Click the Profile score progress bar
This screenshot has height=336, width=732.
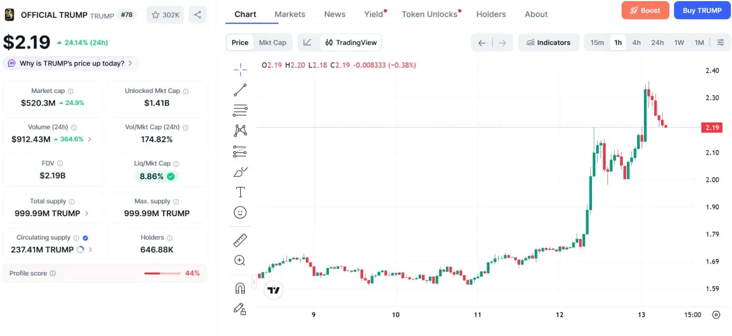coord(162,273)
